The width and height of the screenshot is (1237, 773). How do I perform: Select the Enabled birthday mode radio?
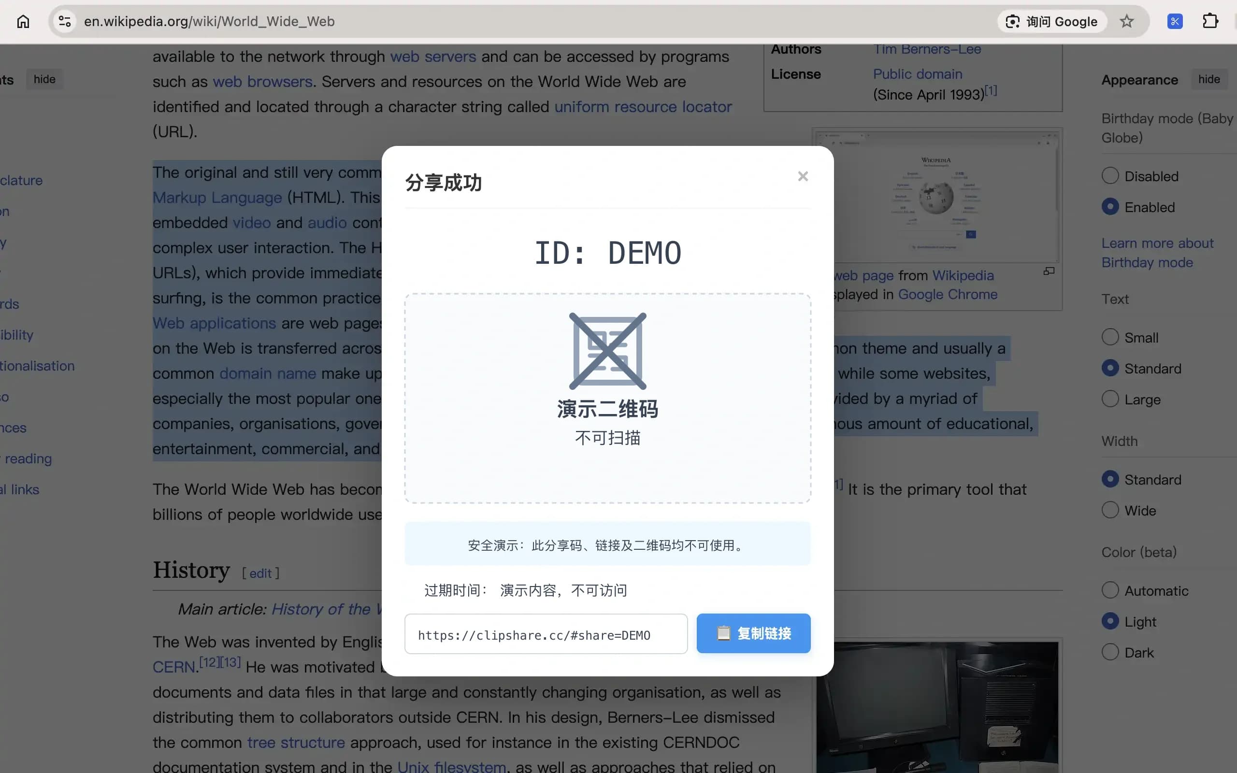tap(1110, 207)
